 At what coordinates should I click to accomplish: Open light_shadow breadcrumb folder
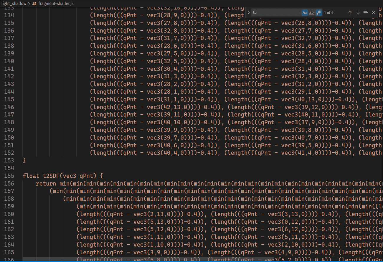click(14, 4)
